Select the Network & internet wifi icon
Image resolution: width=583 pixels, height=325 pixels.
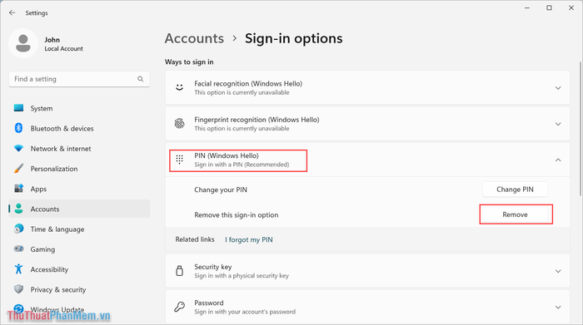tap(18, 148)
